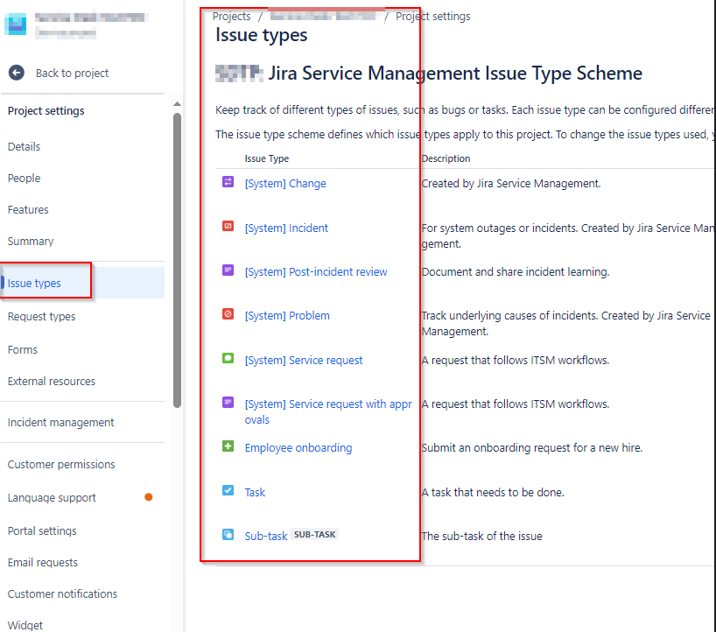The height and width of the screenshot is (632, 716).
Task: Click the orange dot beside Language support
Action: pos(149,497)
